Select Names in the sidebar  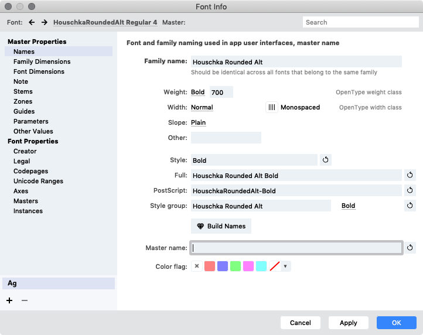[59, 52]
